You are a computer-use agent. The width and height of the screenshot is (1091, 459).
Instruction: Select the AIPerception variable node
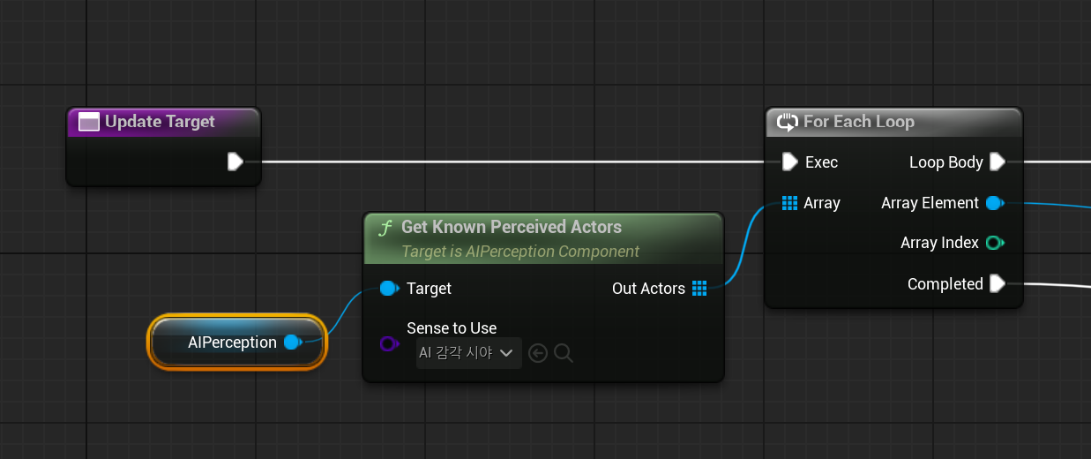[237, 342]
